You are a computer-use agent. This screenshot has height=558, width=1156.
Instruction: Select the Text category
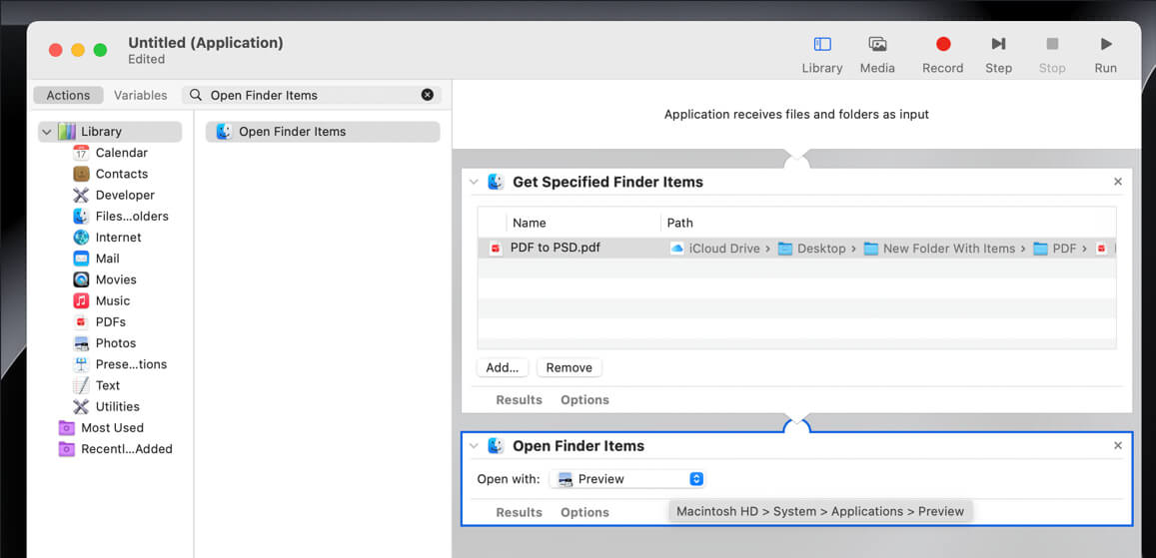pos(96,385)
